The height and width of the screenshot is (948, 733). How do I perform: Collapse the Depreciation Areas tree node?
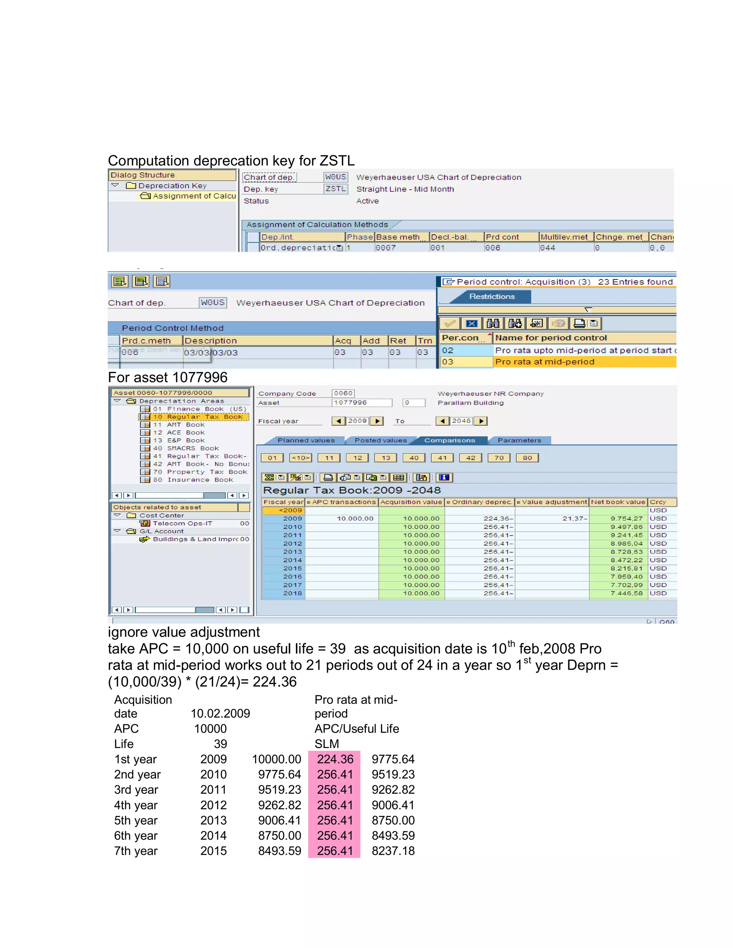(117, 401)
